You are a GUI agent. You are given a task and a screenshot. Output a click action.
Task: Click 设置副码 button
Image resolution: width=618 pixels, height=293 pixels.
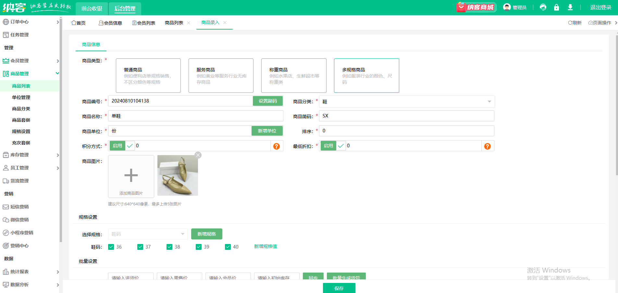pyautogui.click(x=268, y=101)
